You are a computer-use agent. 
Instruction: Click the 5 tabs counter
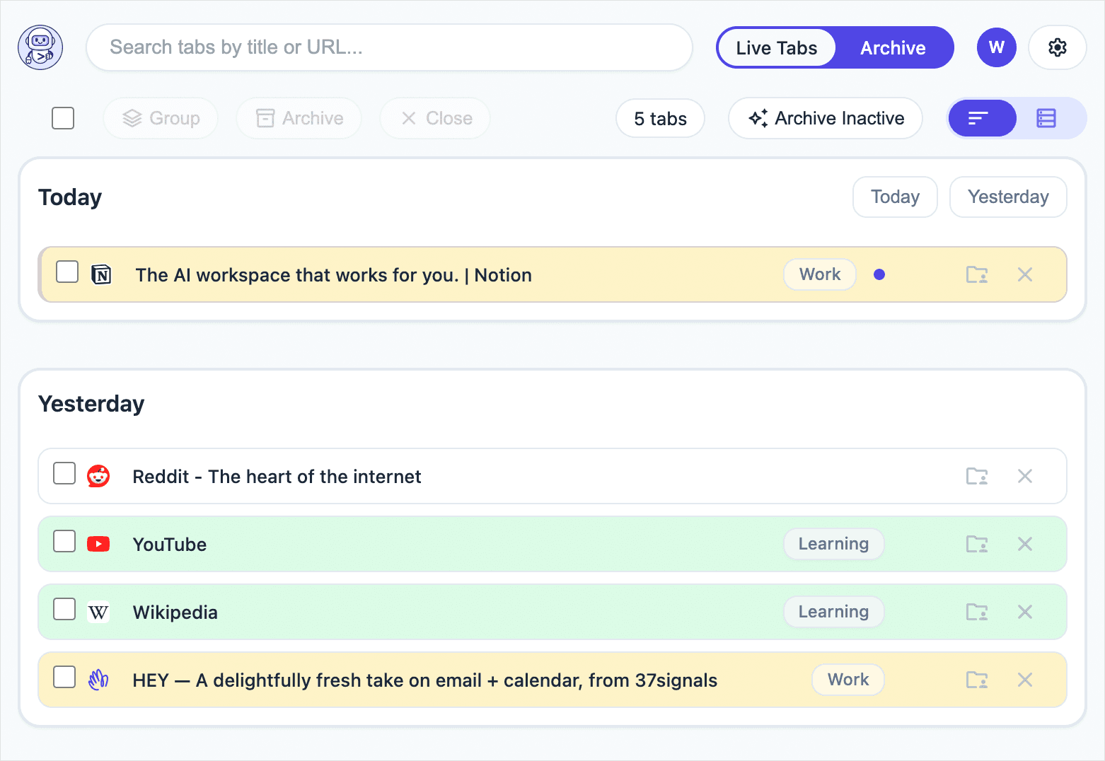pyautogui.click(x=660, y=119)
